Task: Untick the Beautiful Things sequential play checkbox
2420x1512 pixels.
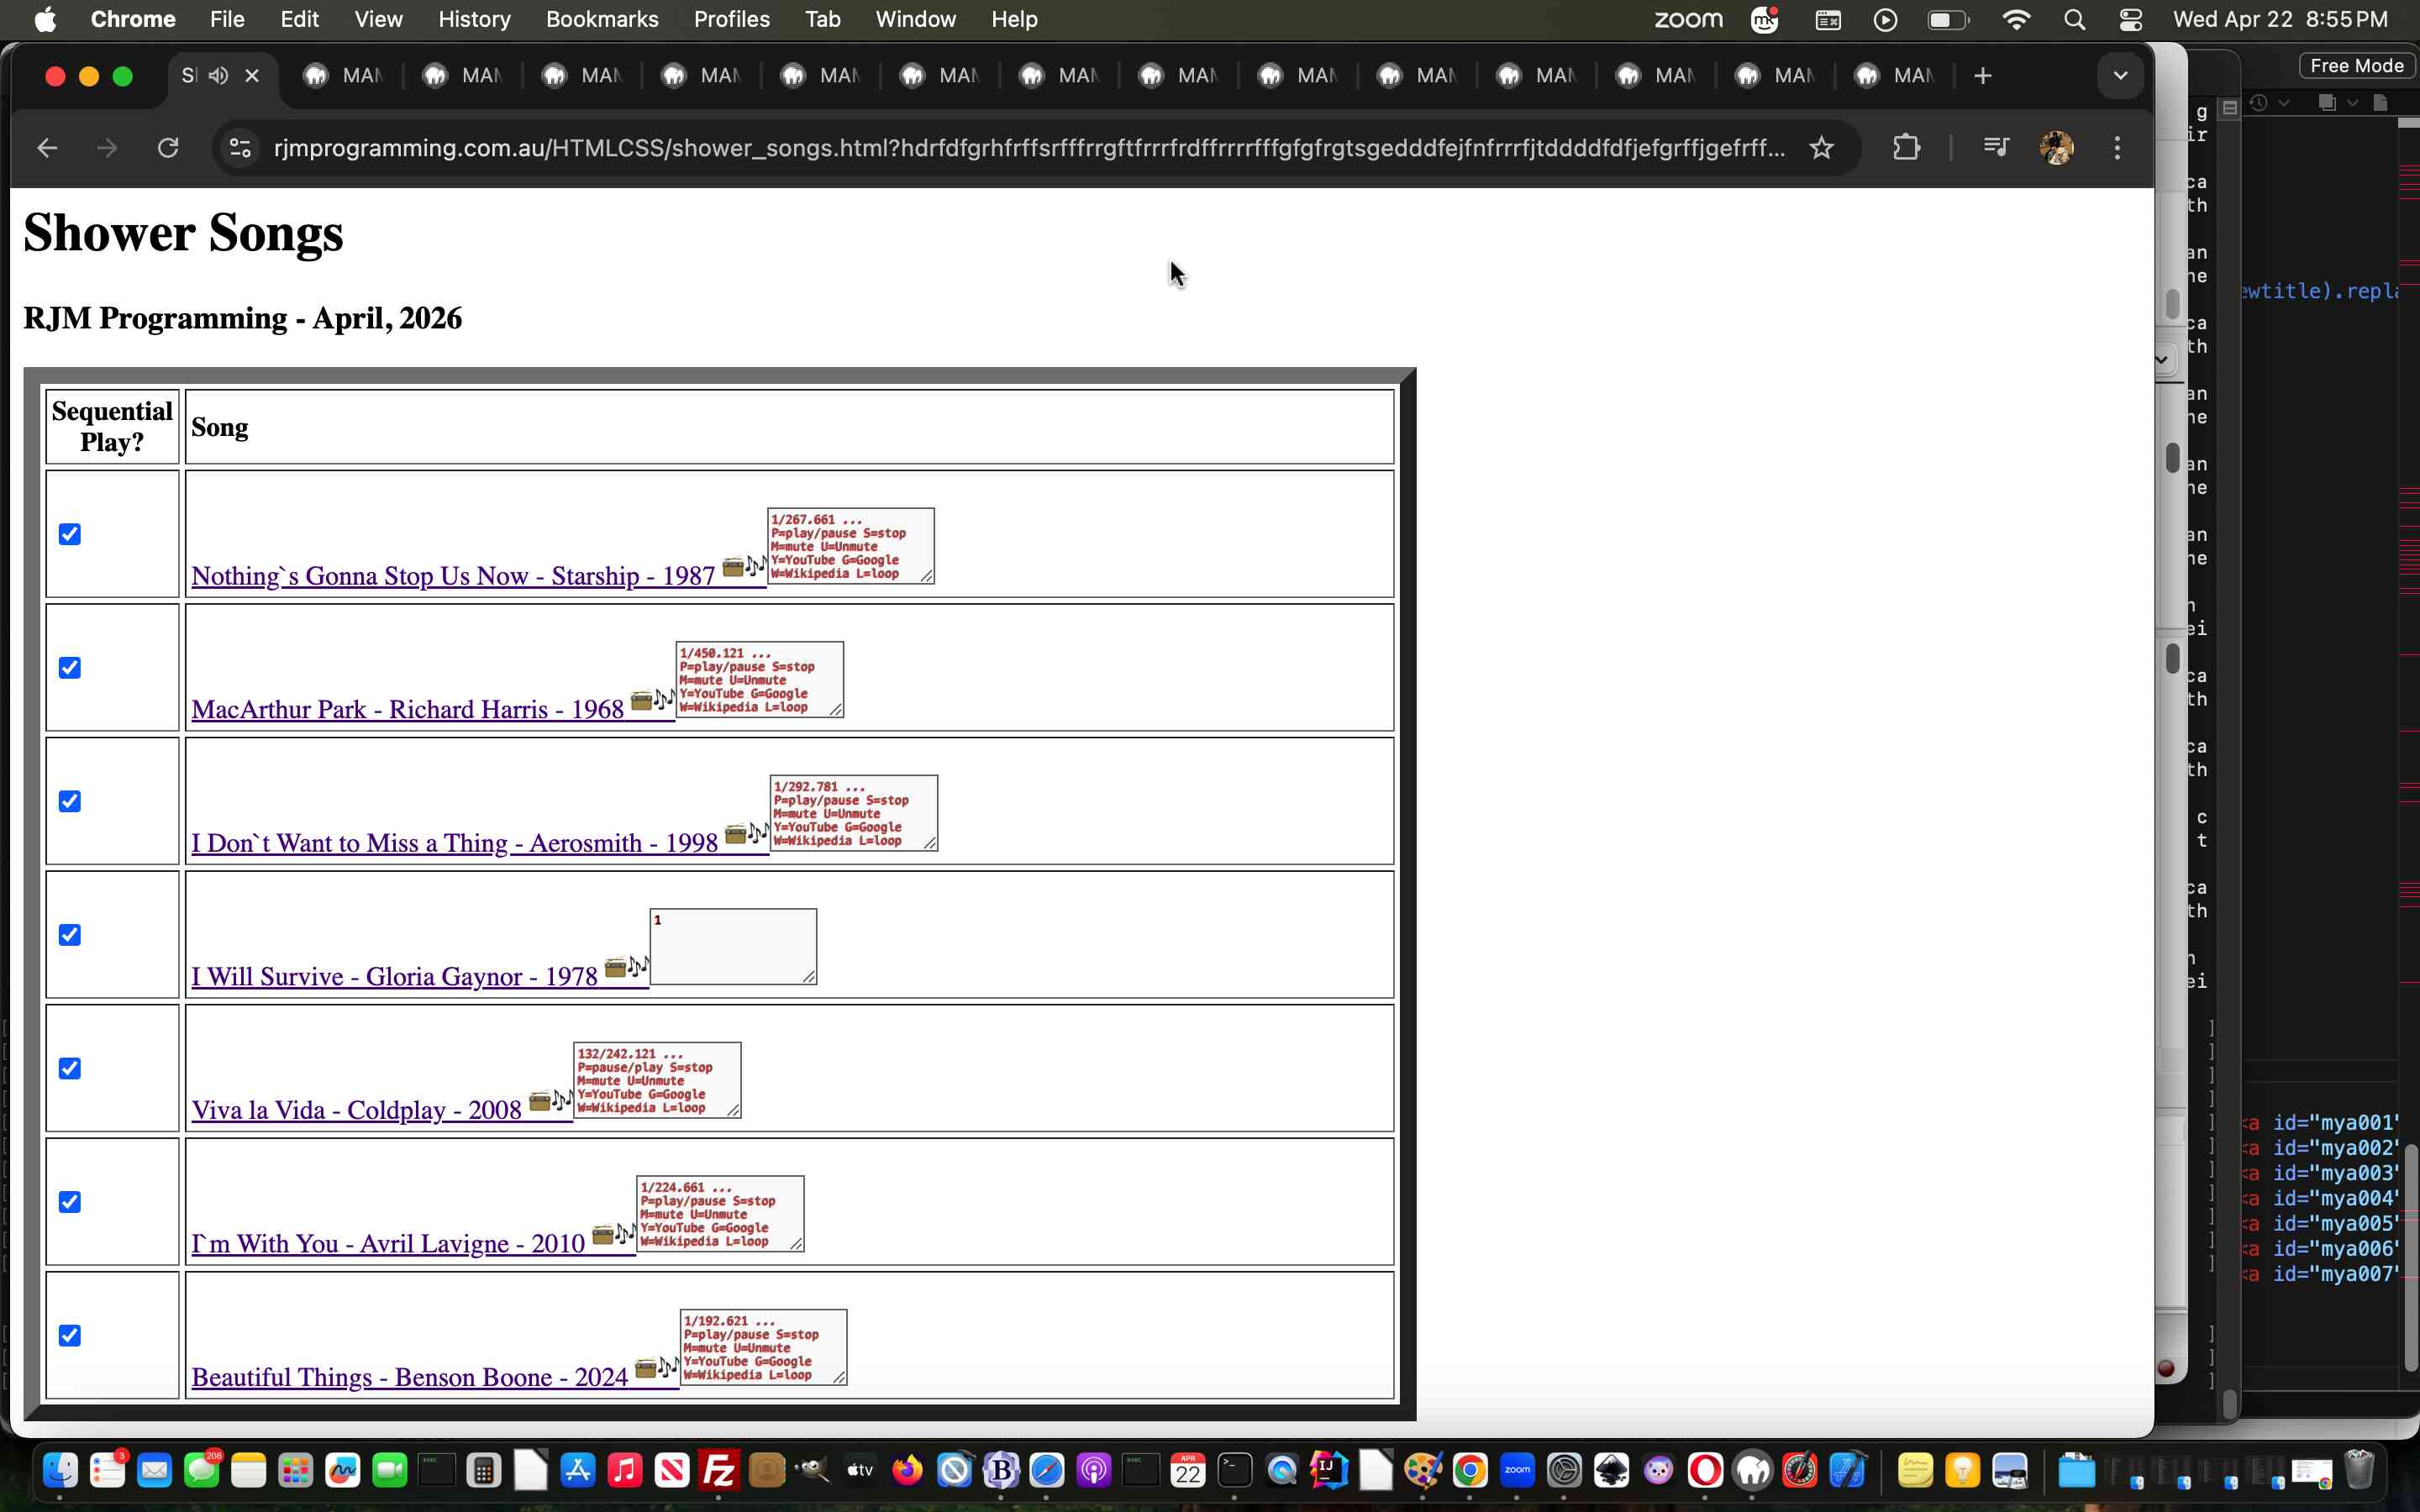Action: [70, 1336]
